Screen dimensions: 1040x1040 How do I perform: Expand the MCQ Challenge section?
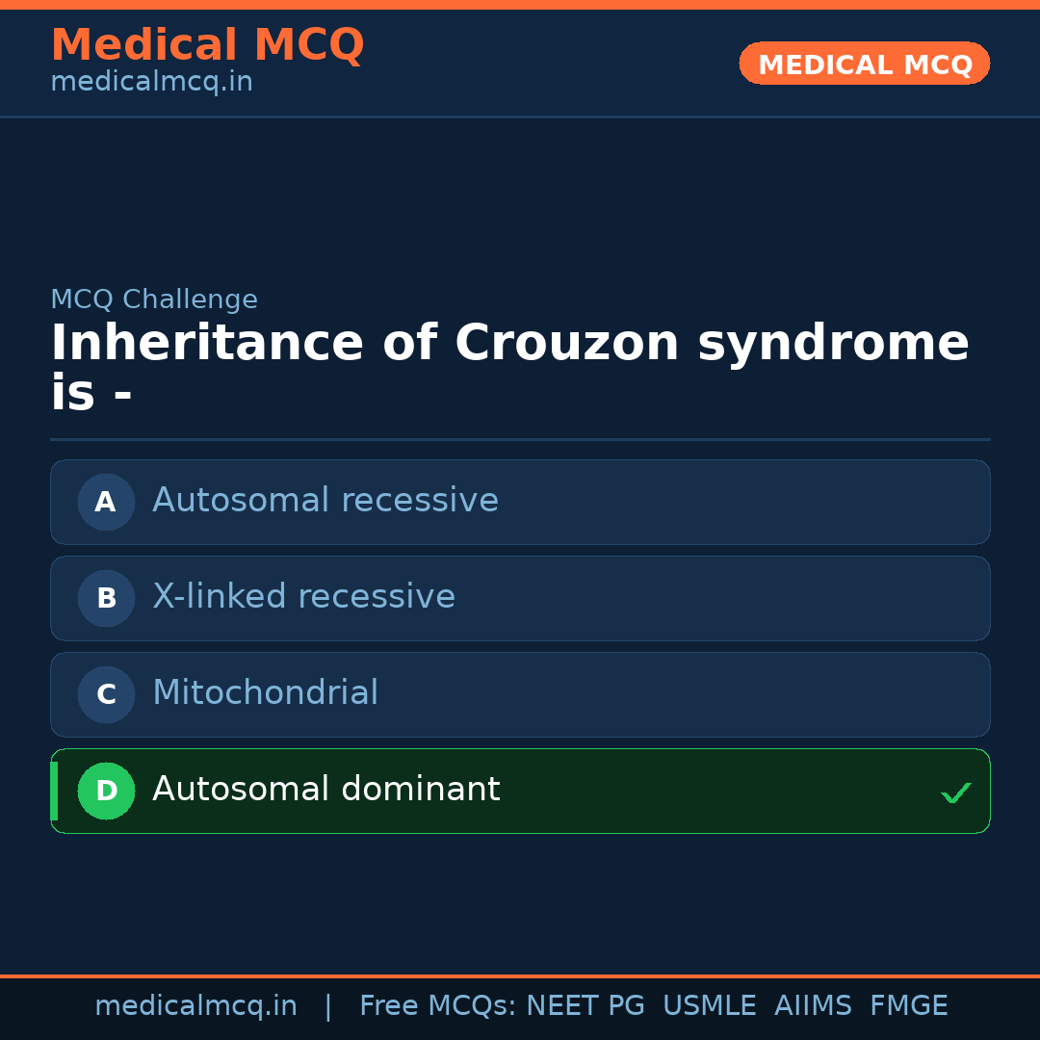(154, 299)
